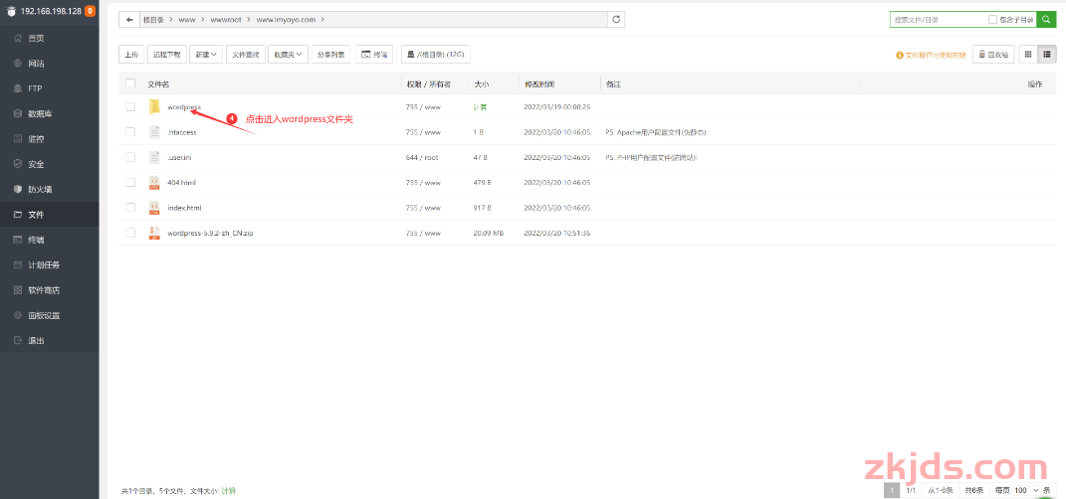The image size is (1066, 499).
Task: Click 计算 in the wordpress row
Action: coord(480,106)
